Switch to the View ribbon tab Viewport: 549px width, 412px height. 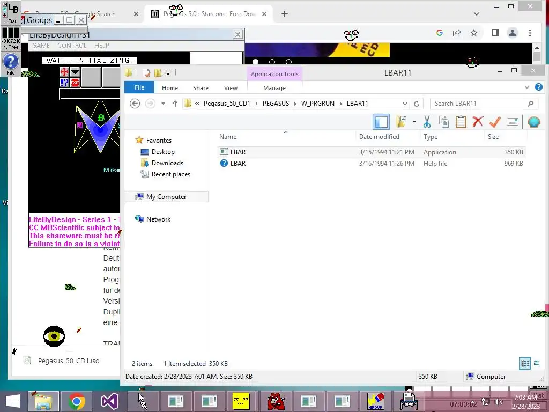point(231,88)
